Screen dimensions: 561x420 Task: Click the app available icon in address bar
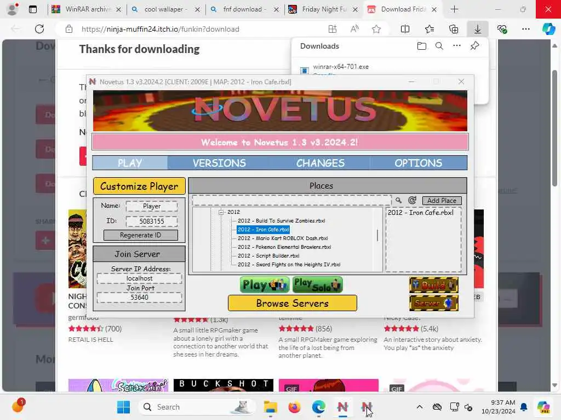point(333,29)
